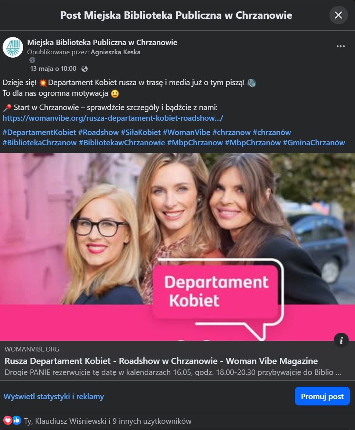
Task: Click the 13 maja o 10:00 timestamp
Action: point(53,69)
